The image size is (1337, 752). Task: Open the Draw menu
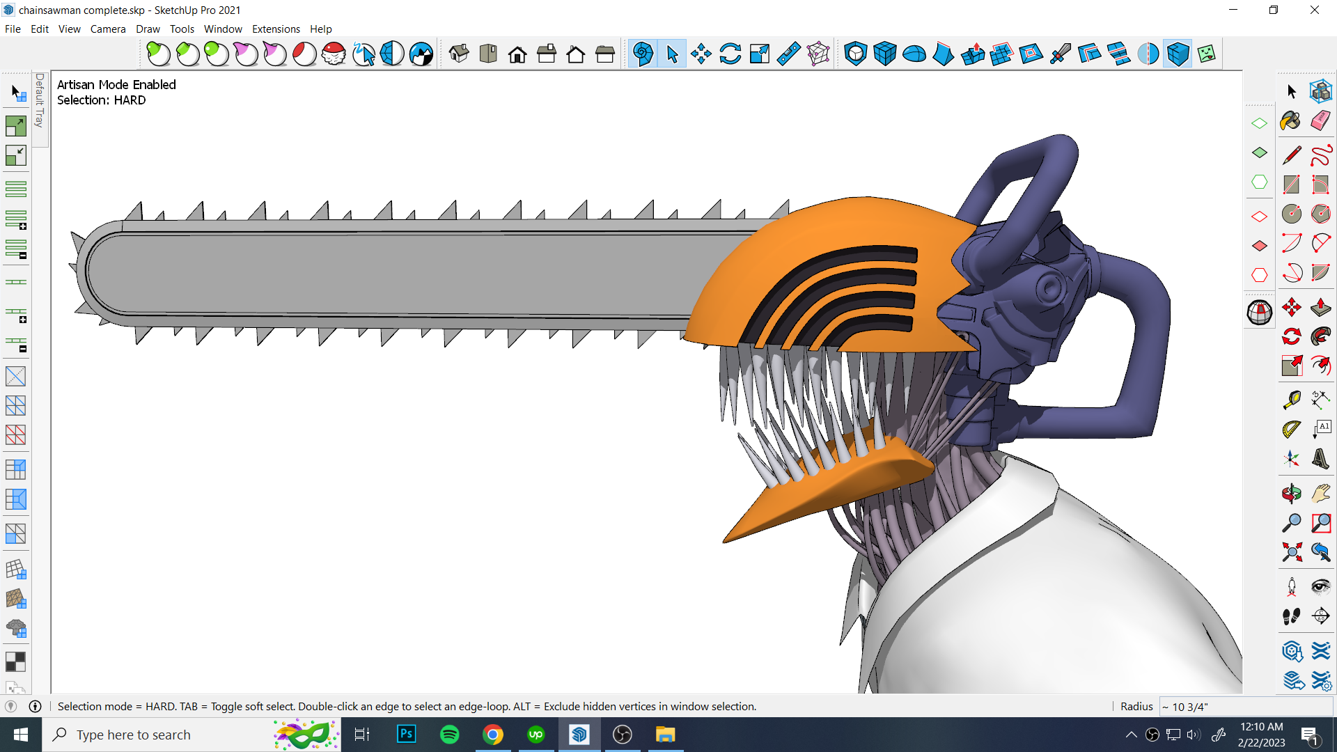[x=148, y=29]
